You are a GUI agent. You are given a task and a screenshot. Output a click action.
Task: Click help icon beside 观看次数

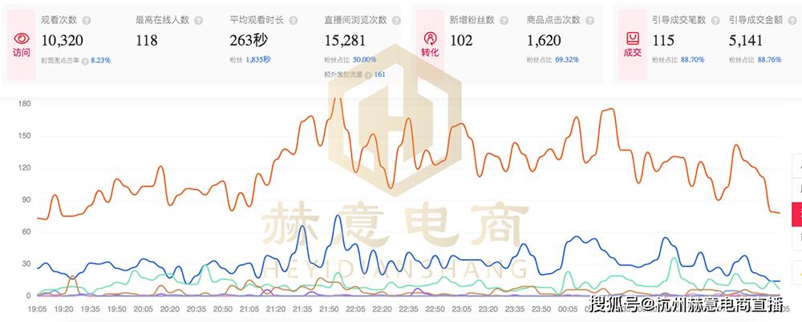tap(86, 19)
